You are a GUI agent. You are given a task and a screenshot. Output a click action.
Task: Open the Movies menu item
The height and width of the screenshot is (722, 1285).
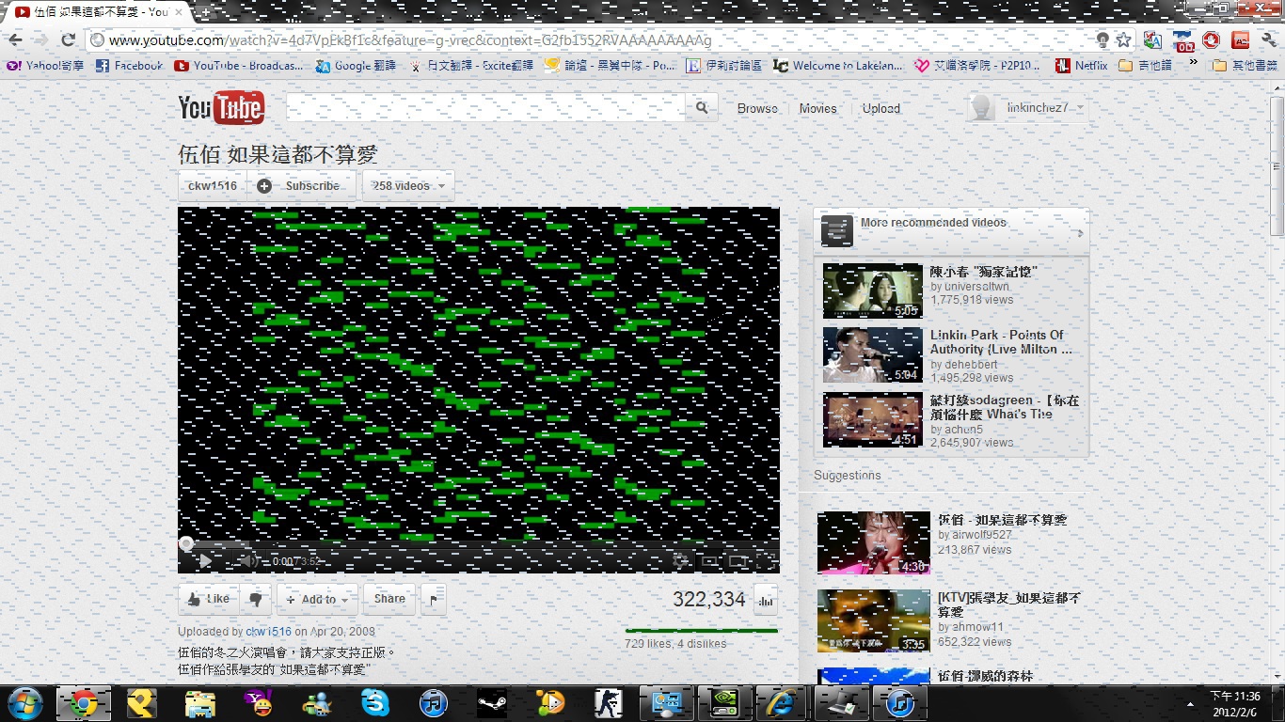point(817,108)
